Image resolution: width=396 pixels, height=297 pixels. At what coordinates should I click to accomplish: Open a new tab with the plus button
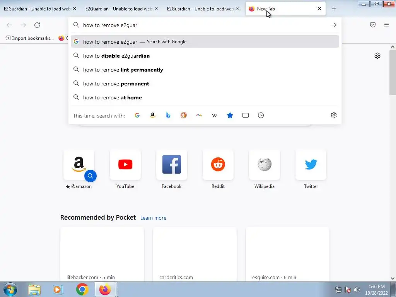pos(334,9)
